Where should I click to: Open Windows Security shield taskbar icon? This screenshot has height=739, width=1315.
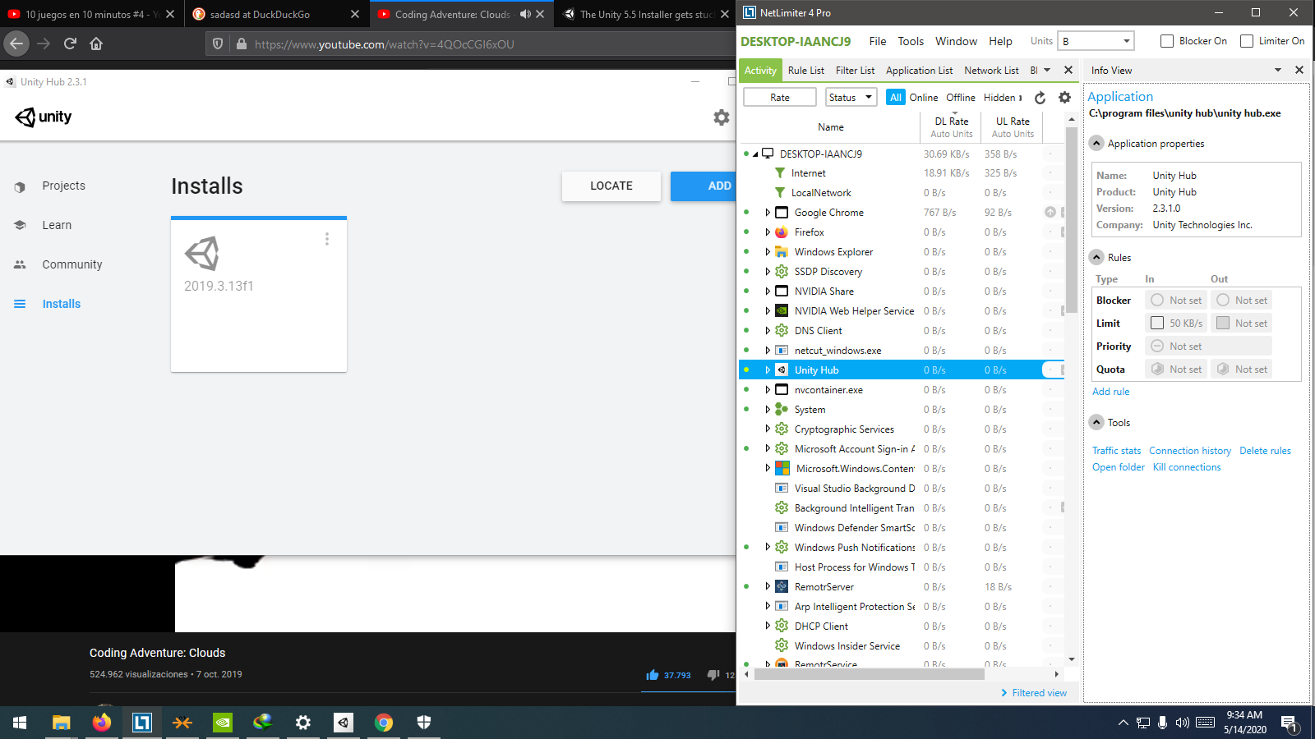[x=424, y=723]
